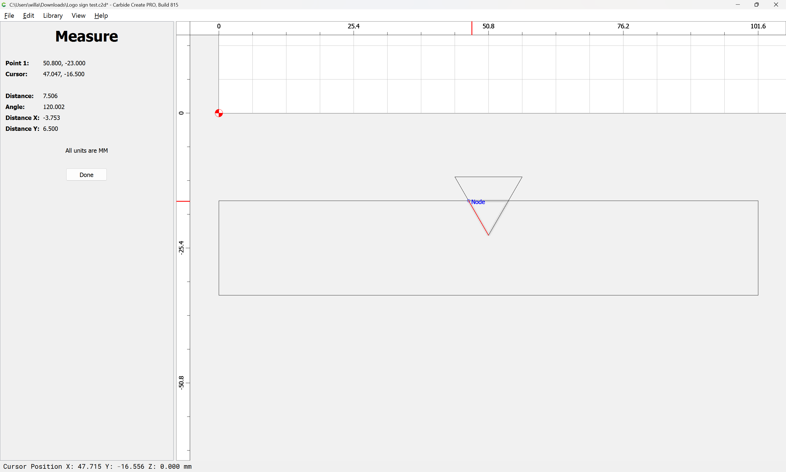Click the Carbide Create app icon in title bar
786x472 pixels.
pyautogui.click(x=4, y=5)
